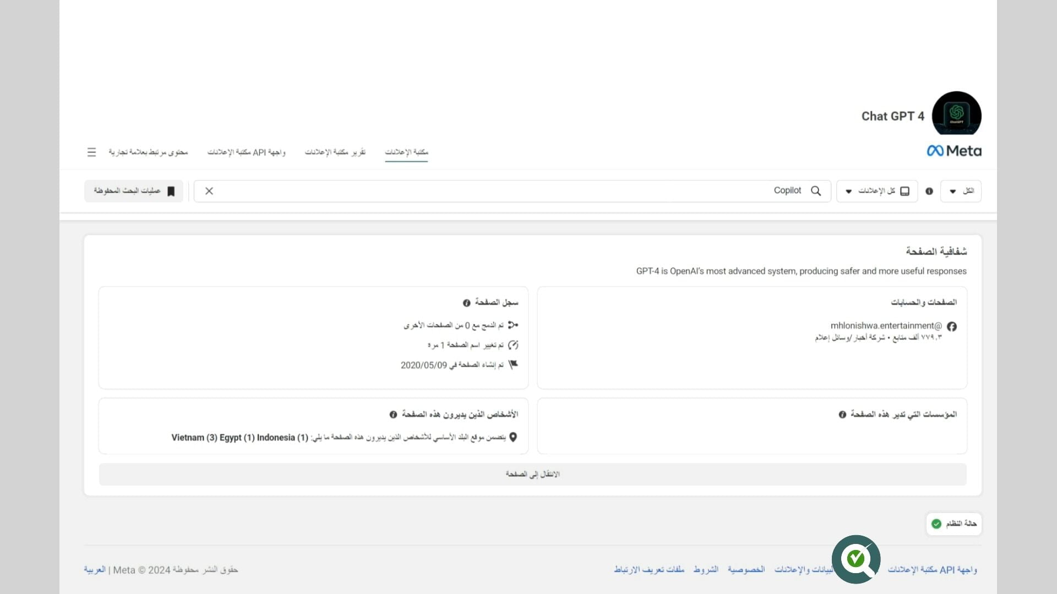Click the green check system status icon
1057x594 pixels.
click(936, 524)
